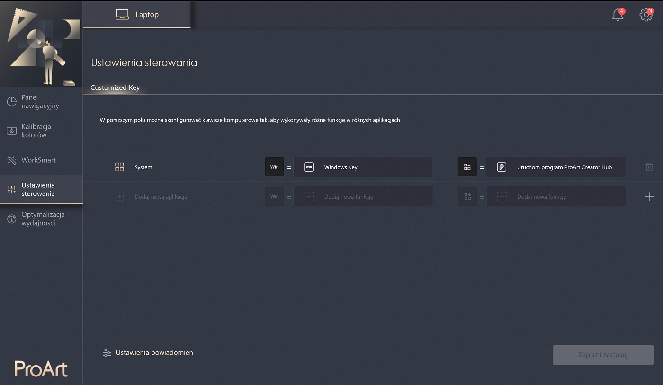Switch to the Customized Key tab

[115, 87]
